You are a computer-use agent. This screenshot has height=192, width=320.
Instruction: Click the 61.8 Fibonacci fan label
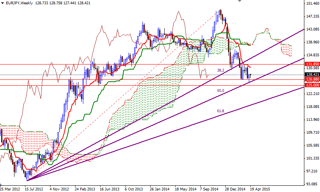pos(221,111)
